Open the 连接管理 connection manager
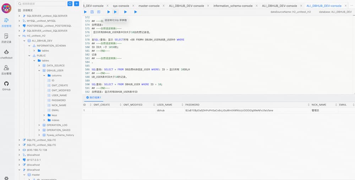The image size is (355, 180). tap(6, 23)
